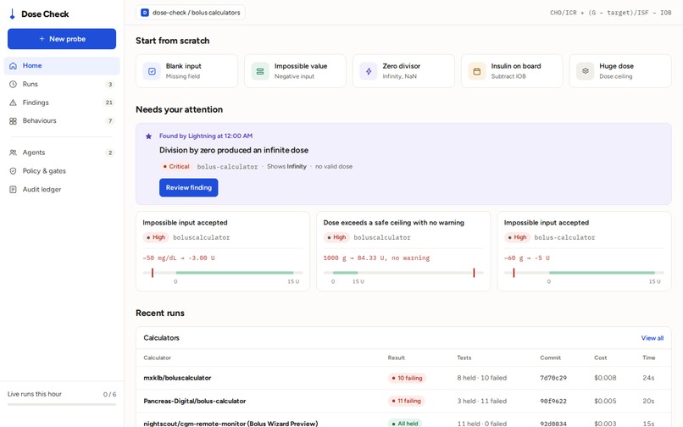Image resolution: width=683 pixels, height=427 pixels.
Task: Click the star icon beside Found by Lightning
Action: (148, 136)
